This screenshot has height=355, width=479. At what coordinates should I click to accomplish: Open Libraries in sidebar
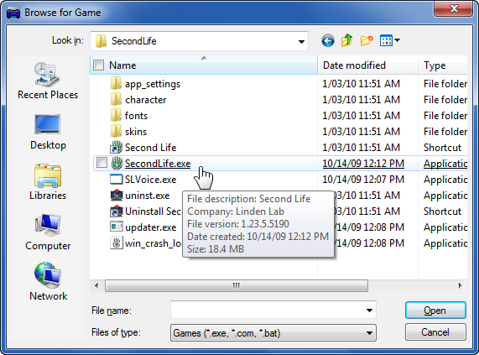point(48,182)
